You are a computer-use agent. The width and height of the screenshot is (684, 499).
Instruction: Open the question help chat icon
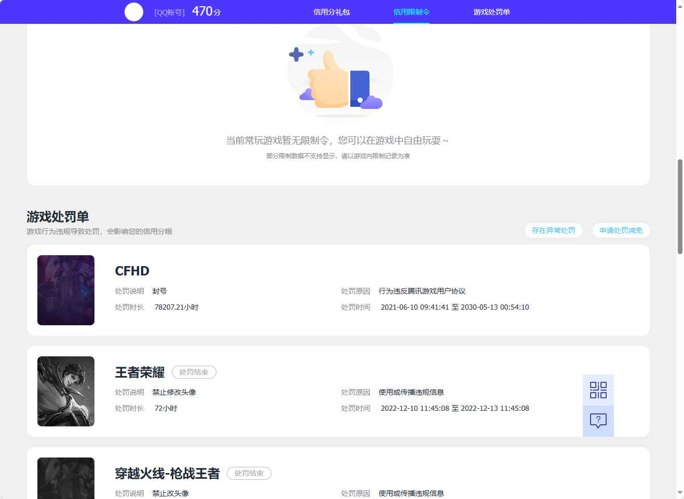598,421
